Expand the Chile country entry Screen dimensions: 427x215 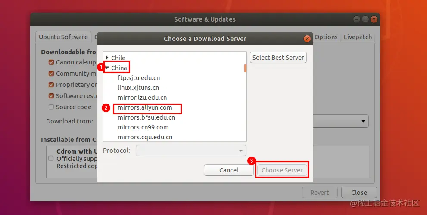tap(107, 58)
